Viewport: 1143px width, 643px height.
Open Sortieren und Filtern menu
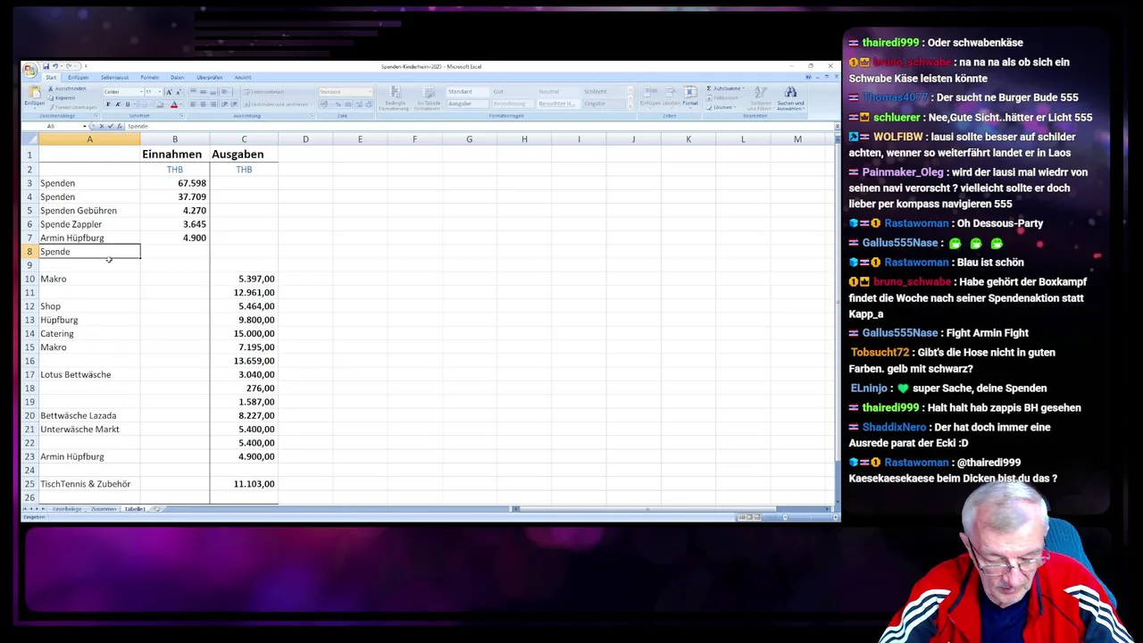(761, 97)
